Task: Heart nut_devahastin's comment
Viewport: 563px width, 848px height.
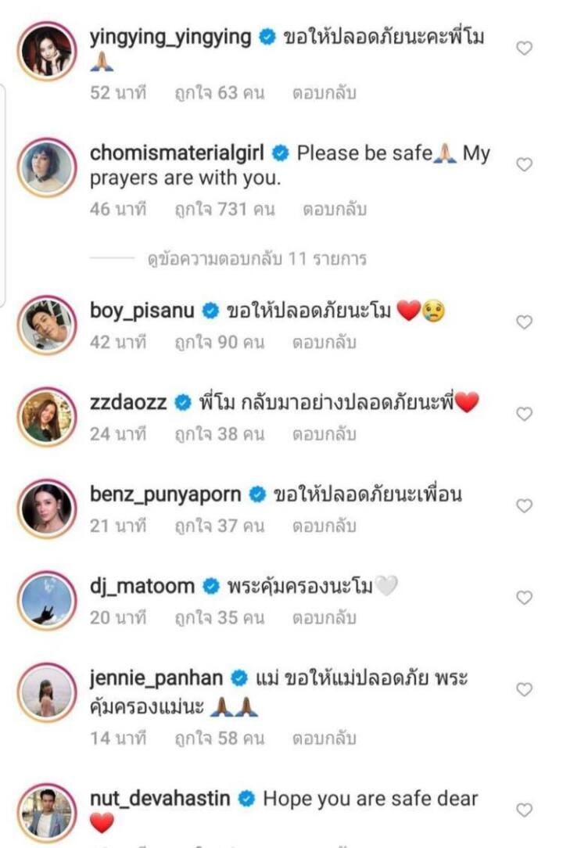Action: pos(525,810)
